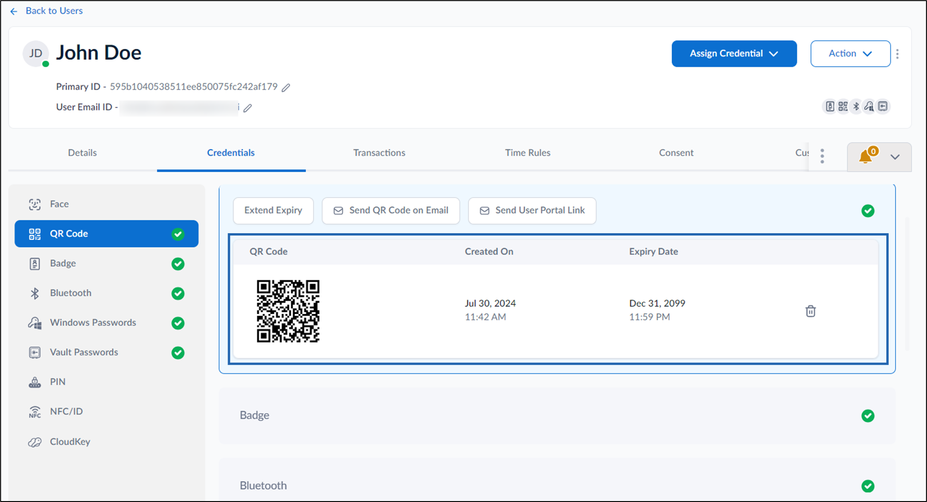Select Face in the credentials sidebar

click(106, 204)
